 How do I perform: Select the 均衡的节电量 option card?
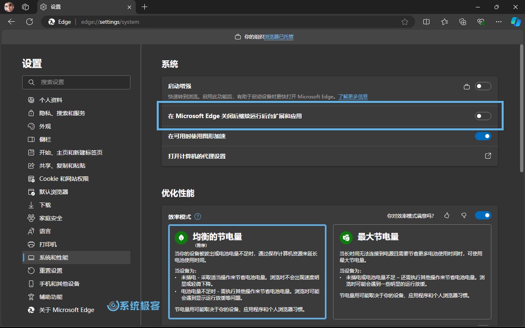pyautogui.click(x=247, y=272)
